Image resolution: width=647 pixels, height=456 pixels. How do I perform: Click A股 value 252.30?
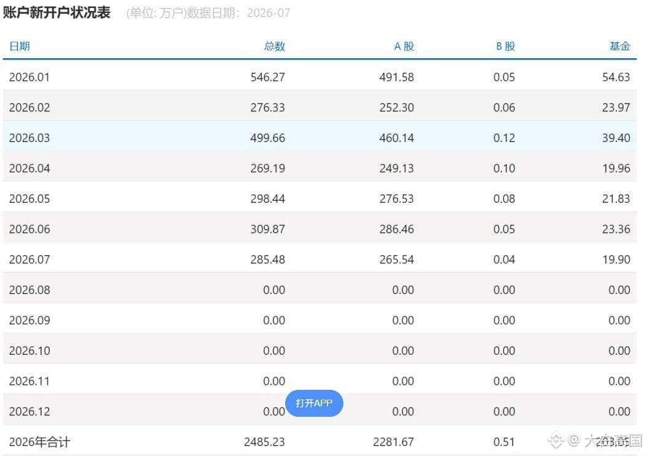click(x=397, y=108)
